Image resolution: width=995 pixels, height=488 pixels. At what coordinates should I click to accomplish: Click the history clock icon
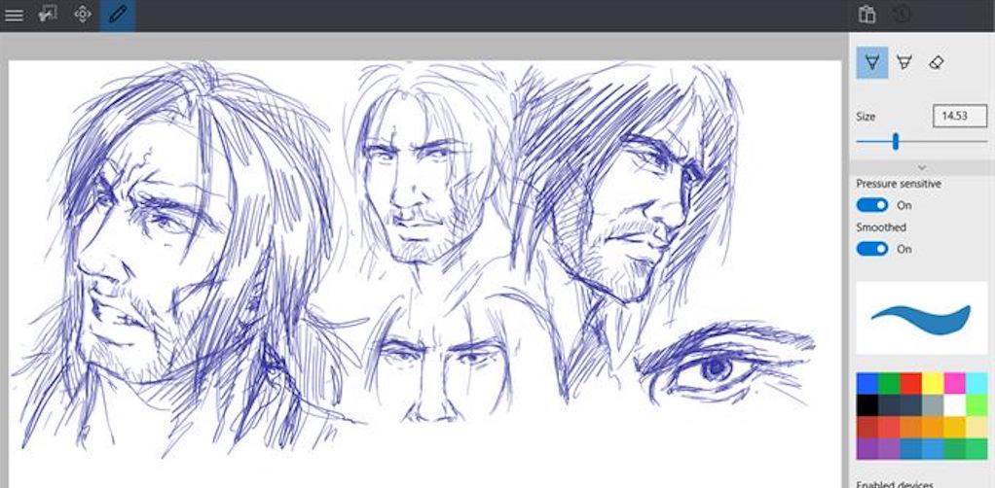tap(902, 15)
